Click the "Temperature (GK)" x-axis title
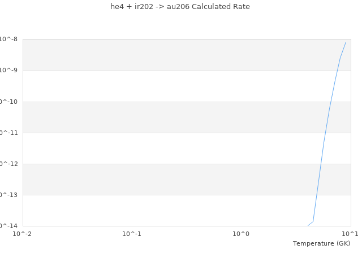 (321, 243)
